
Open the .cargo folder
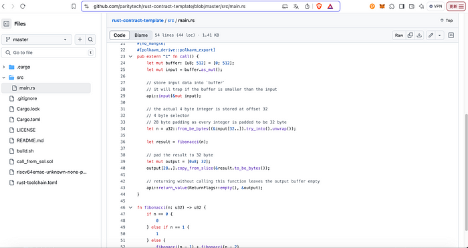[x=23, y=67]
